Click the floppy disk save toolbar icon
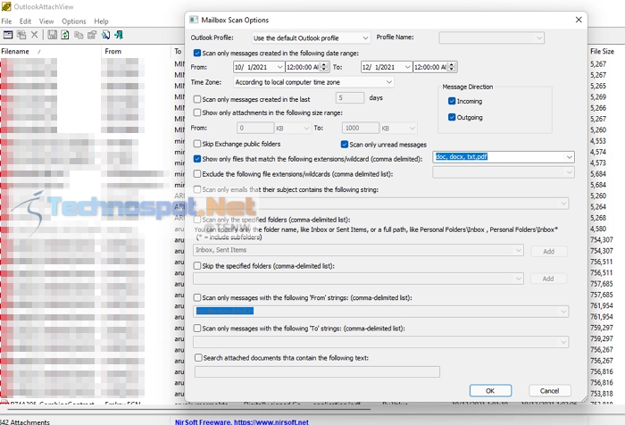 click(x=52, y=35)
